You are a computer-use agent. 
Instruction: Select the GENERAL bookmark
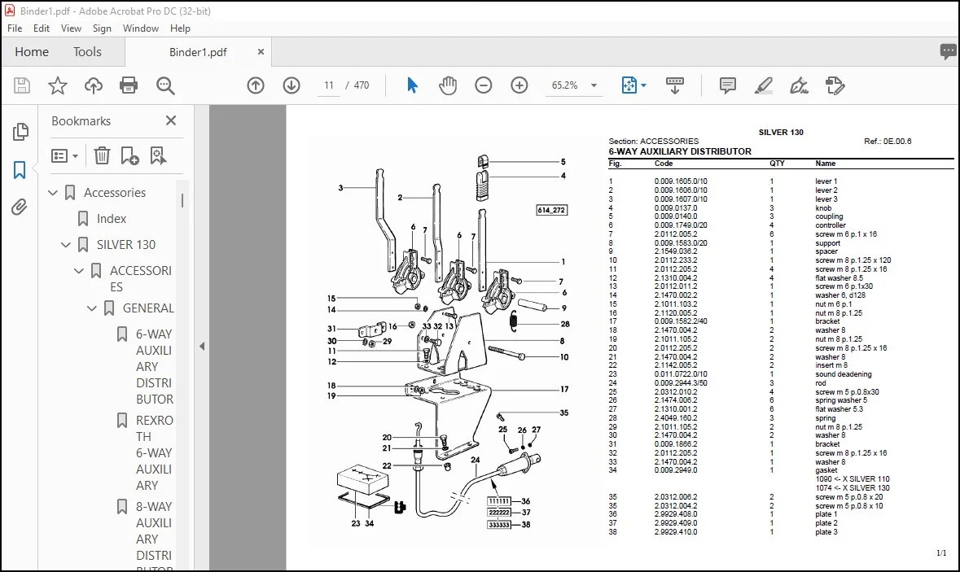pyautogui.click(x=148, y=308)
